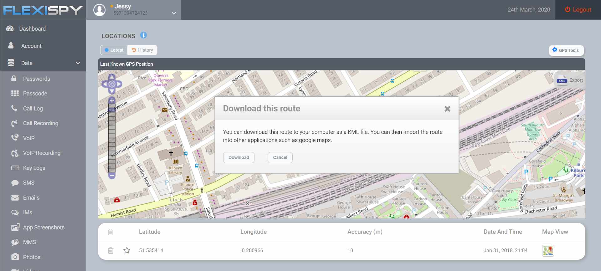Click the Account person icon

click(11, 45)
